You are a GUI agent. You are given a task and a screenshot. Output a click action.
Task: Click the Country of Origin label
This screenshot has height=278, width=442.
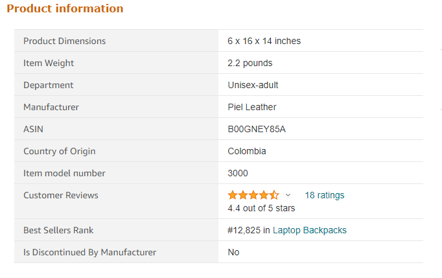pos(60,151)
